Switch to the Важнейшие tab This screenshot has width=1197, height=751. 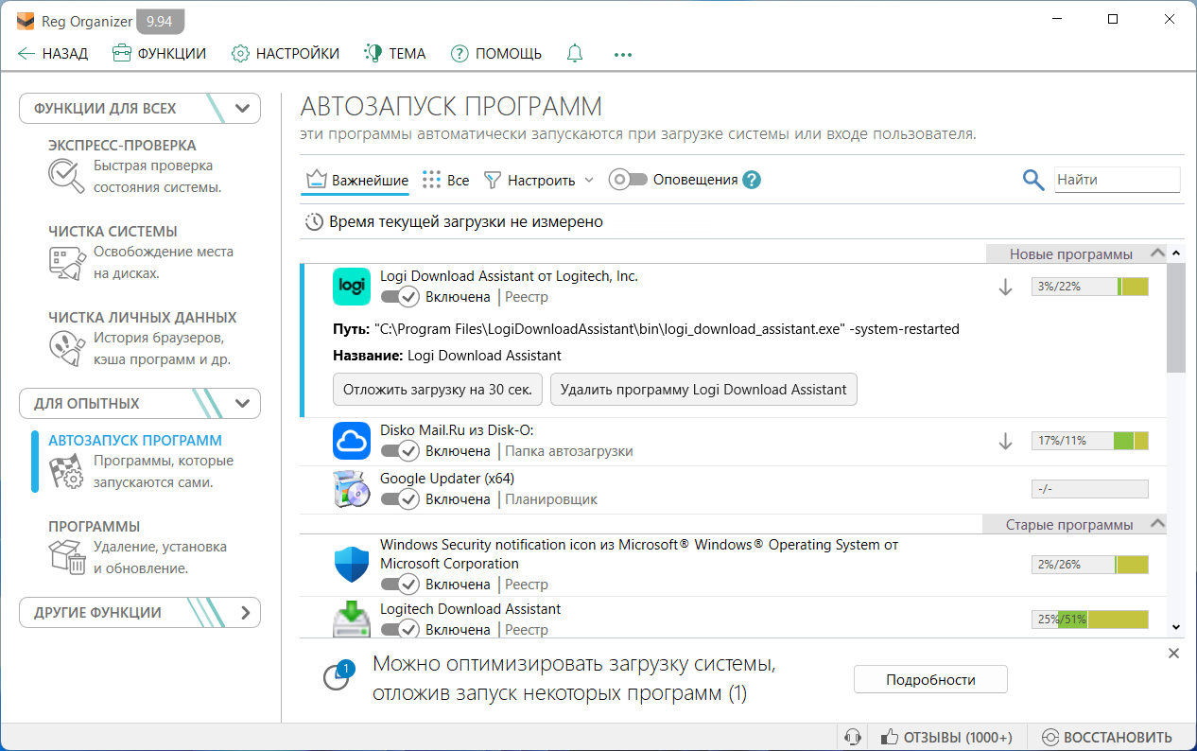pyautogui.click(x=357, y=180)
